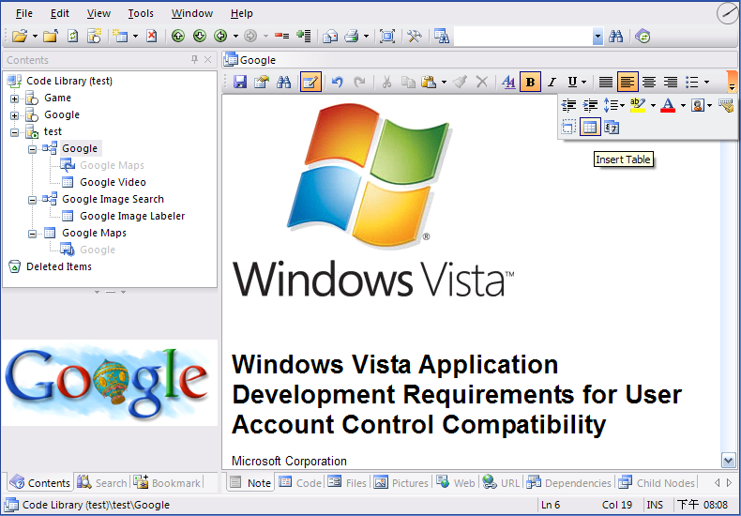741x516 pixels.
Task: Click the Undo arrow icon
Action: pos(338,83)
